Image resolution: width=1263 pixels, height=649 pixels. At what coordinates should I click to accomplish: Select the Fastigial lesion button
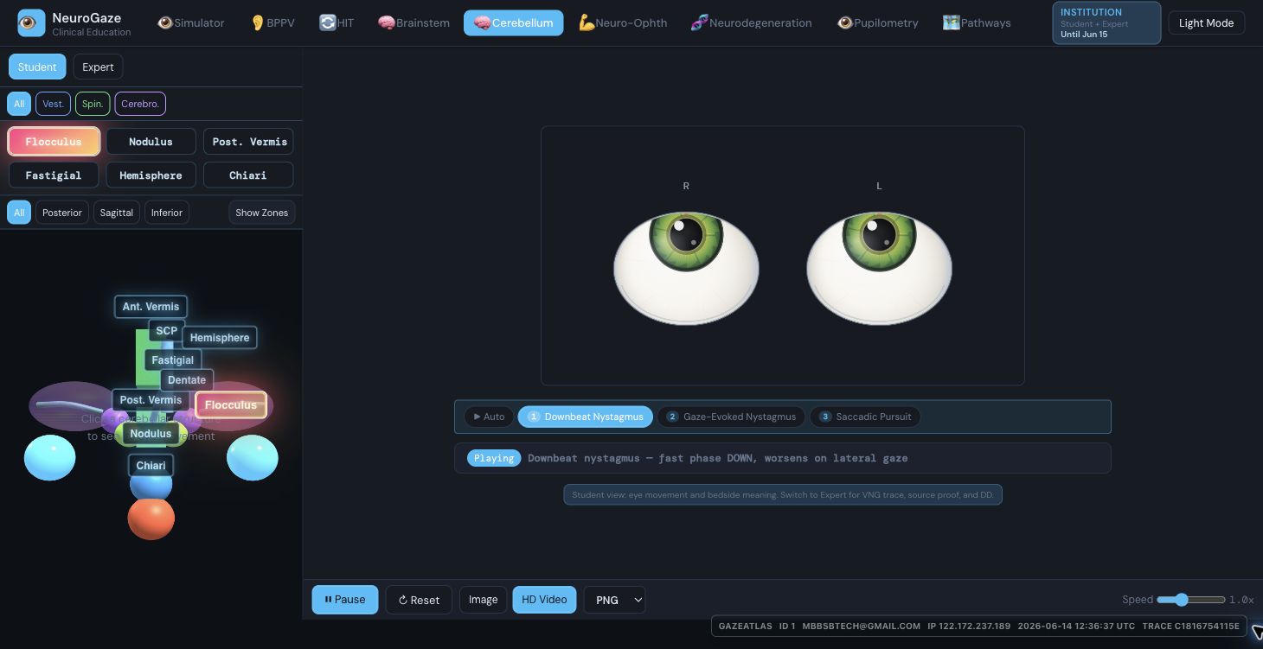coord(54,175)
